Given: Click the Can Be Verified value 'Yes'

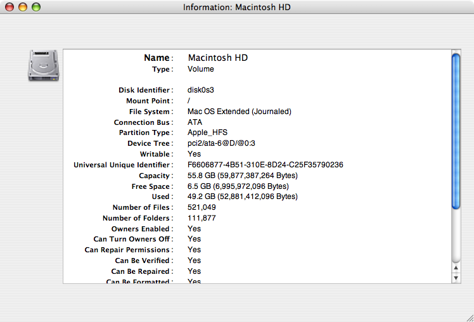Looking at the screenshot, I should pos(194,261).
